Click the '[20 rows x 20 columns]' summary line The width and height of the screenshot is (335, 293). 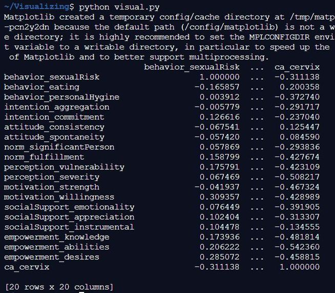tap(59, 287)
